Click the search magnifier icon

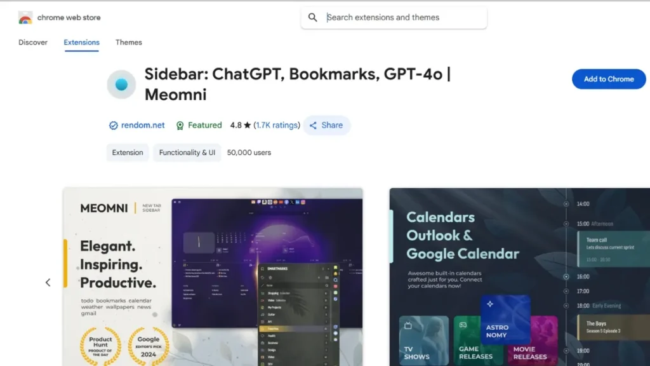[x=312, y=17]
